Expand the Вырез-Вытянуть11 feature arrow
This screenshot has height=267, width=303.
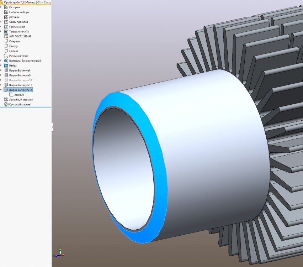(1, 85)
